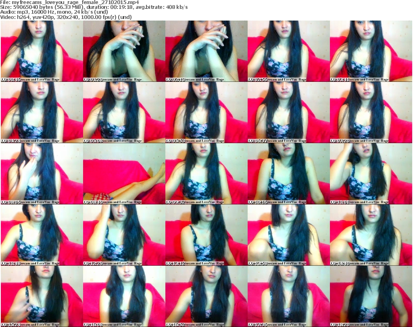The width and height of the screenshot is (413, 327).
Task: Select the 00:02:13 preview frame
Action: tap(206, 51)
